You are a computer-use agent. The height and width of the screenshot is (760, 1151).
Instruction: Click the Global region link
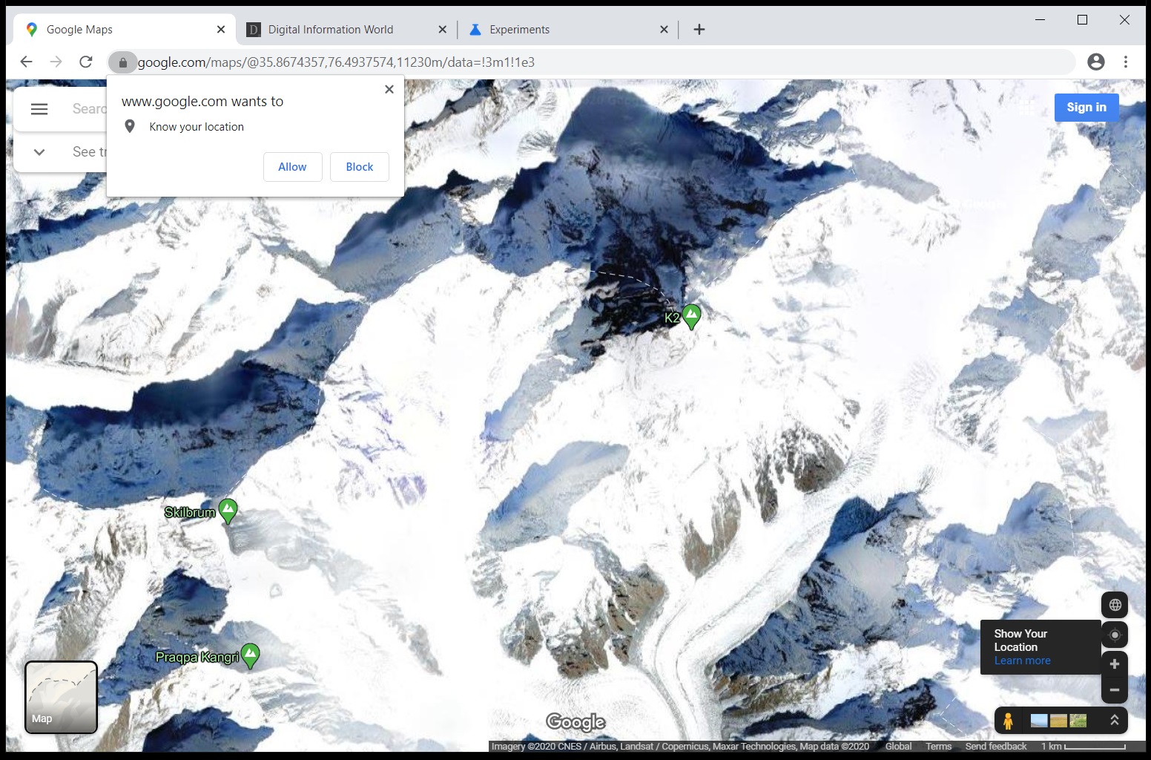coord(898,747)
